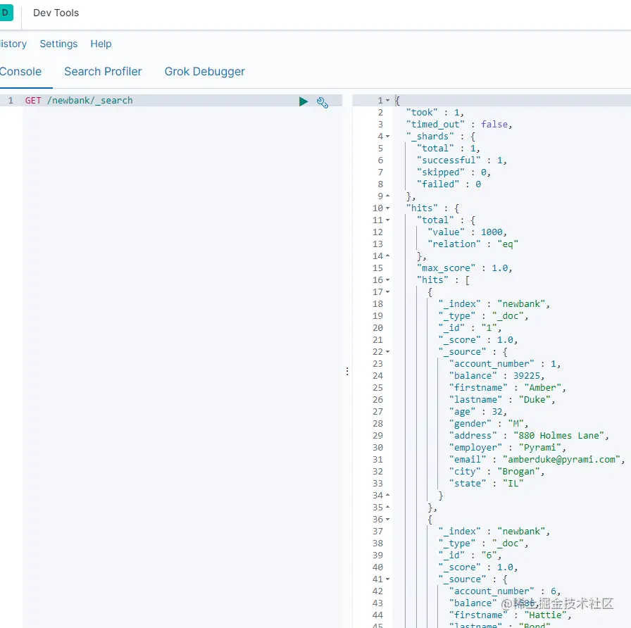Viewport: 631px width, 628px height.
Task: Click line number 1 in request editor
Action: [x=11, y=101]
